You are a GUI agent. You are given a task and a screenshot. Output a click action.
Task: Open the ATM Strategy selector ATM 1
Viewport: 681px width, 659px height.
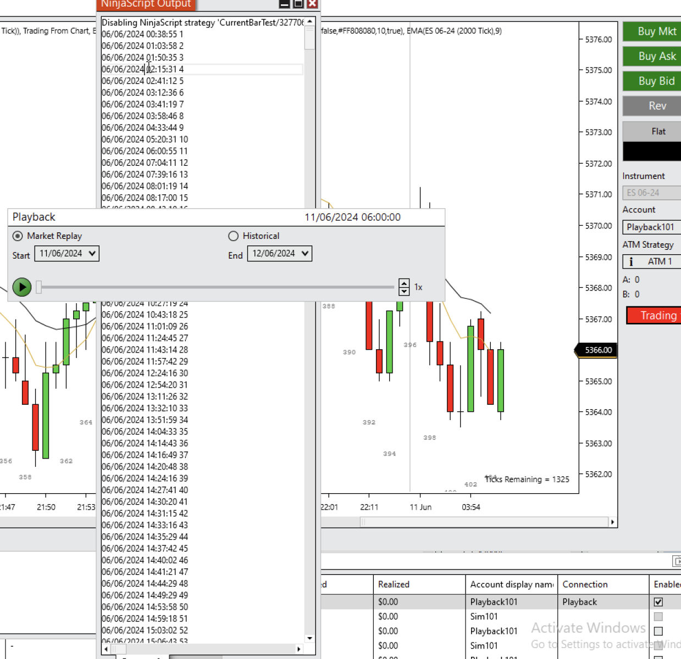coord(652,261)
